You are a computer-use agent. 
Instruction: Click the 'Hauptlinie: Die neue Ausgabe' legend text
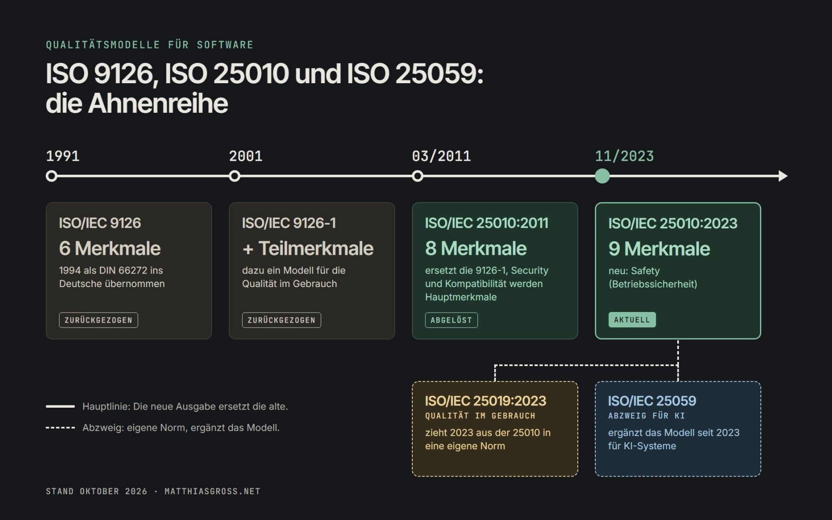[185, 406]
